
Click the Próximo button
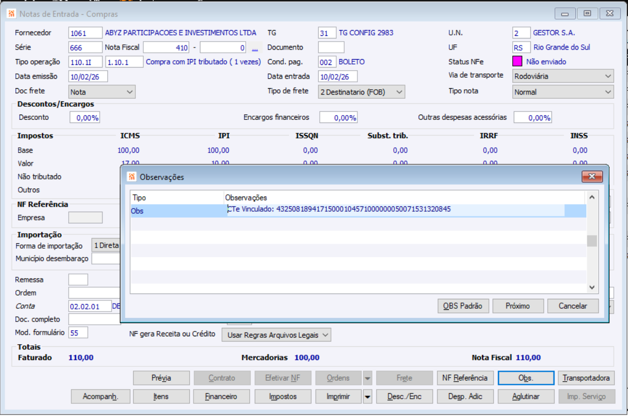[518, 306]
